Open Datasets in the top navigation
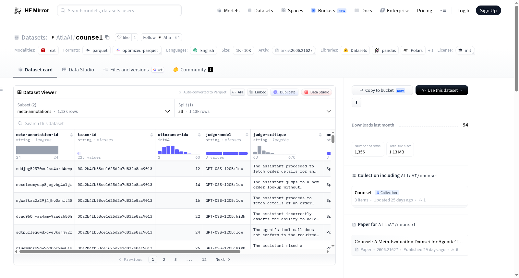Viewport: 519px width, 278px height. (260, 11)
